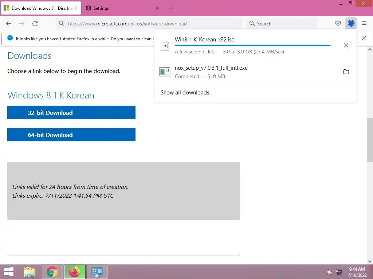Viewport: 373px width, 279px height.
Task: Reload the current page
Action: click(35, 24)
